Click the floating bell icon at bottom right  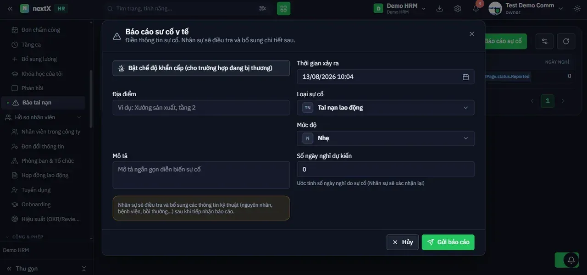pyautogui.click(x=571, y=260)
